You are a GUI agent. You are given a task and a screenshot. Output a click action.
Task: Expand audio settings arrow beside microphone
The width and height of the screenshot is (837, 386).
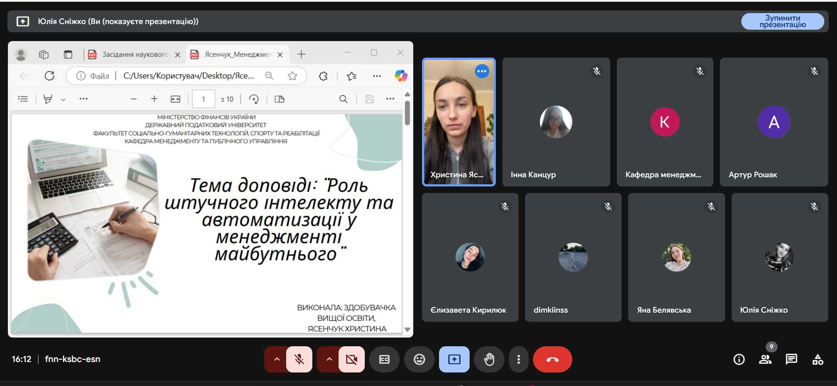tap(277, 359)
